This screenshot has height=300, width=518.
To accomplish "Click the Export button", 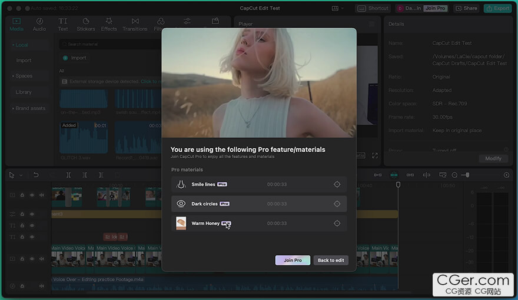I will [x=498, y=8].
